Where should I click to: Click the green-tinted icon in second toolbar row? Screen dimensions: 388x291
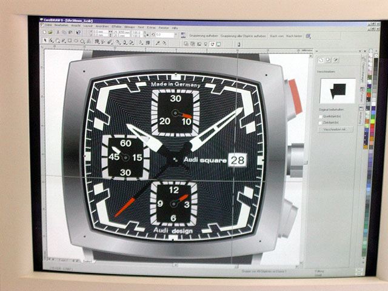click(218, 44)
